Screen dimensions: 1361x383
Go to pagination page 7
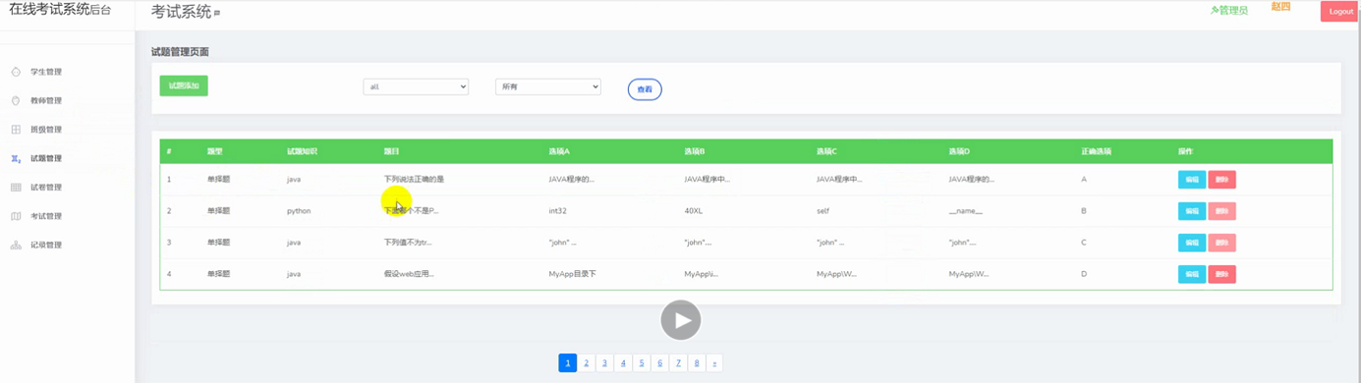coord(678,363)
